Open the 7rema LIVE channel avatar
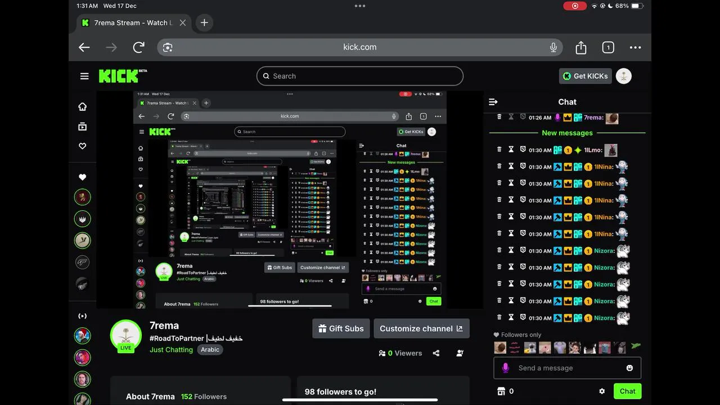 [125, 336]
